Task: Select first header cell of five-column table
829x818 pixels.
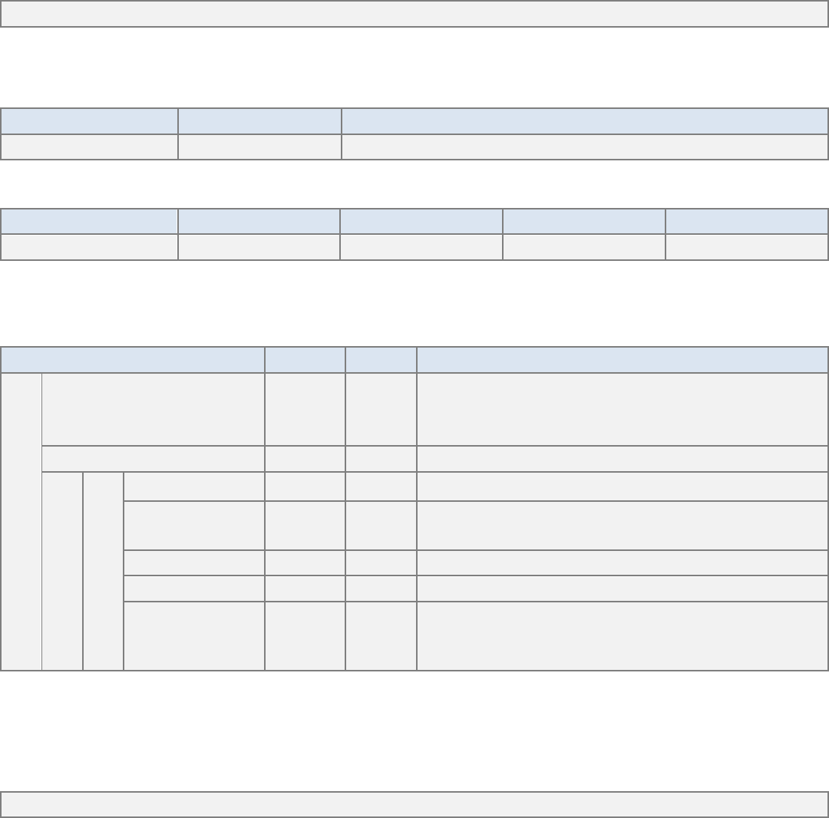Action: [89, 221]
